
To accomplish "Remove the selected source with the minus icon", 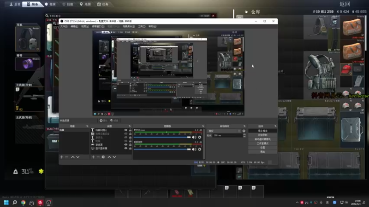I will tap(98, 157).
